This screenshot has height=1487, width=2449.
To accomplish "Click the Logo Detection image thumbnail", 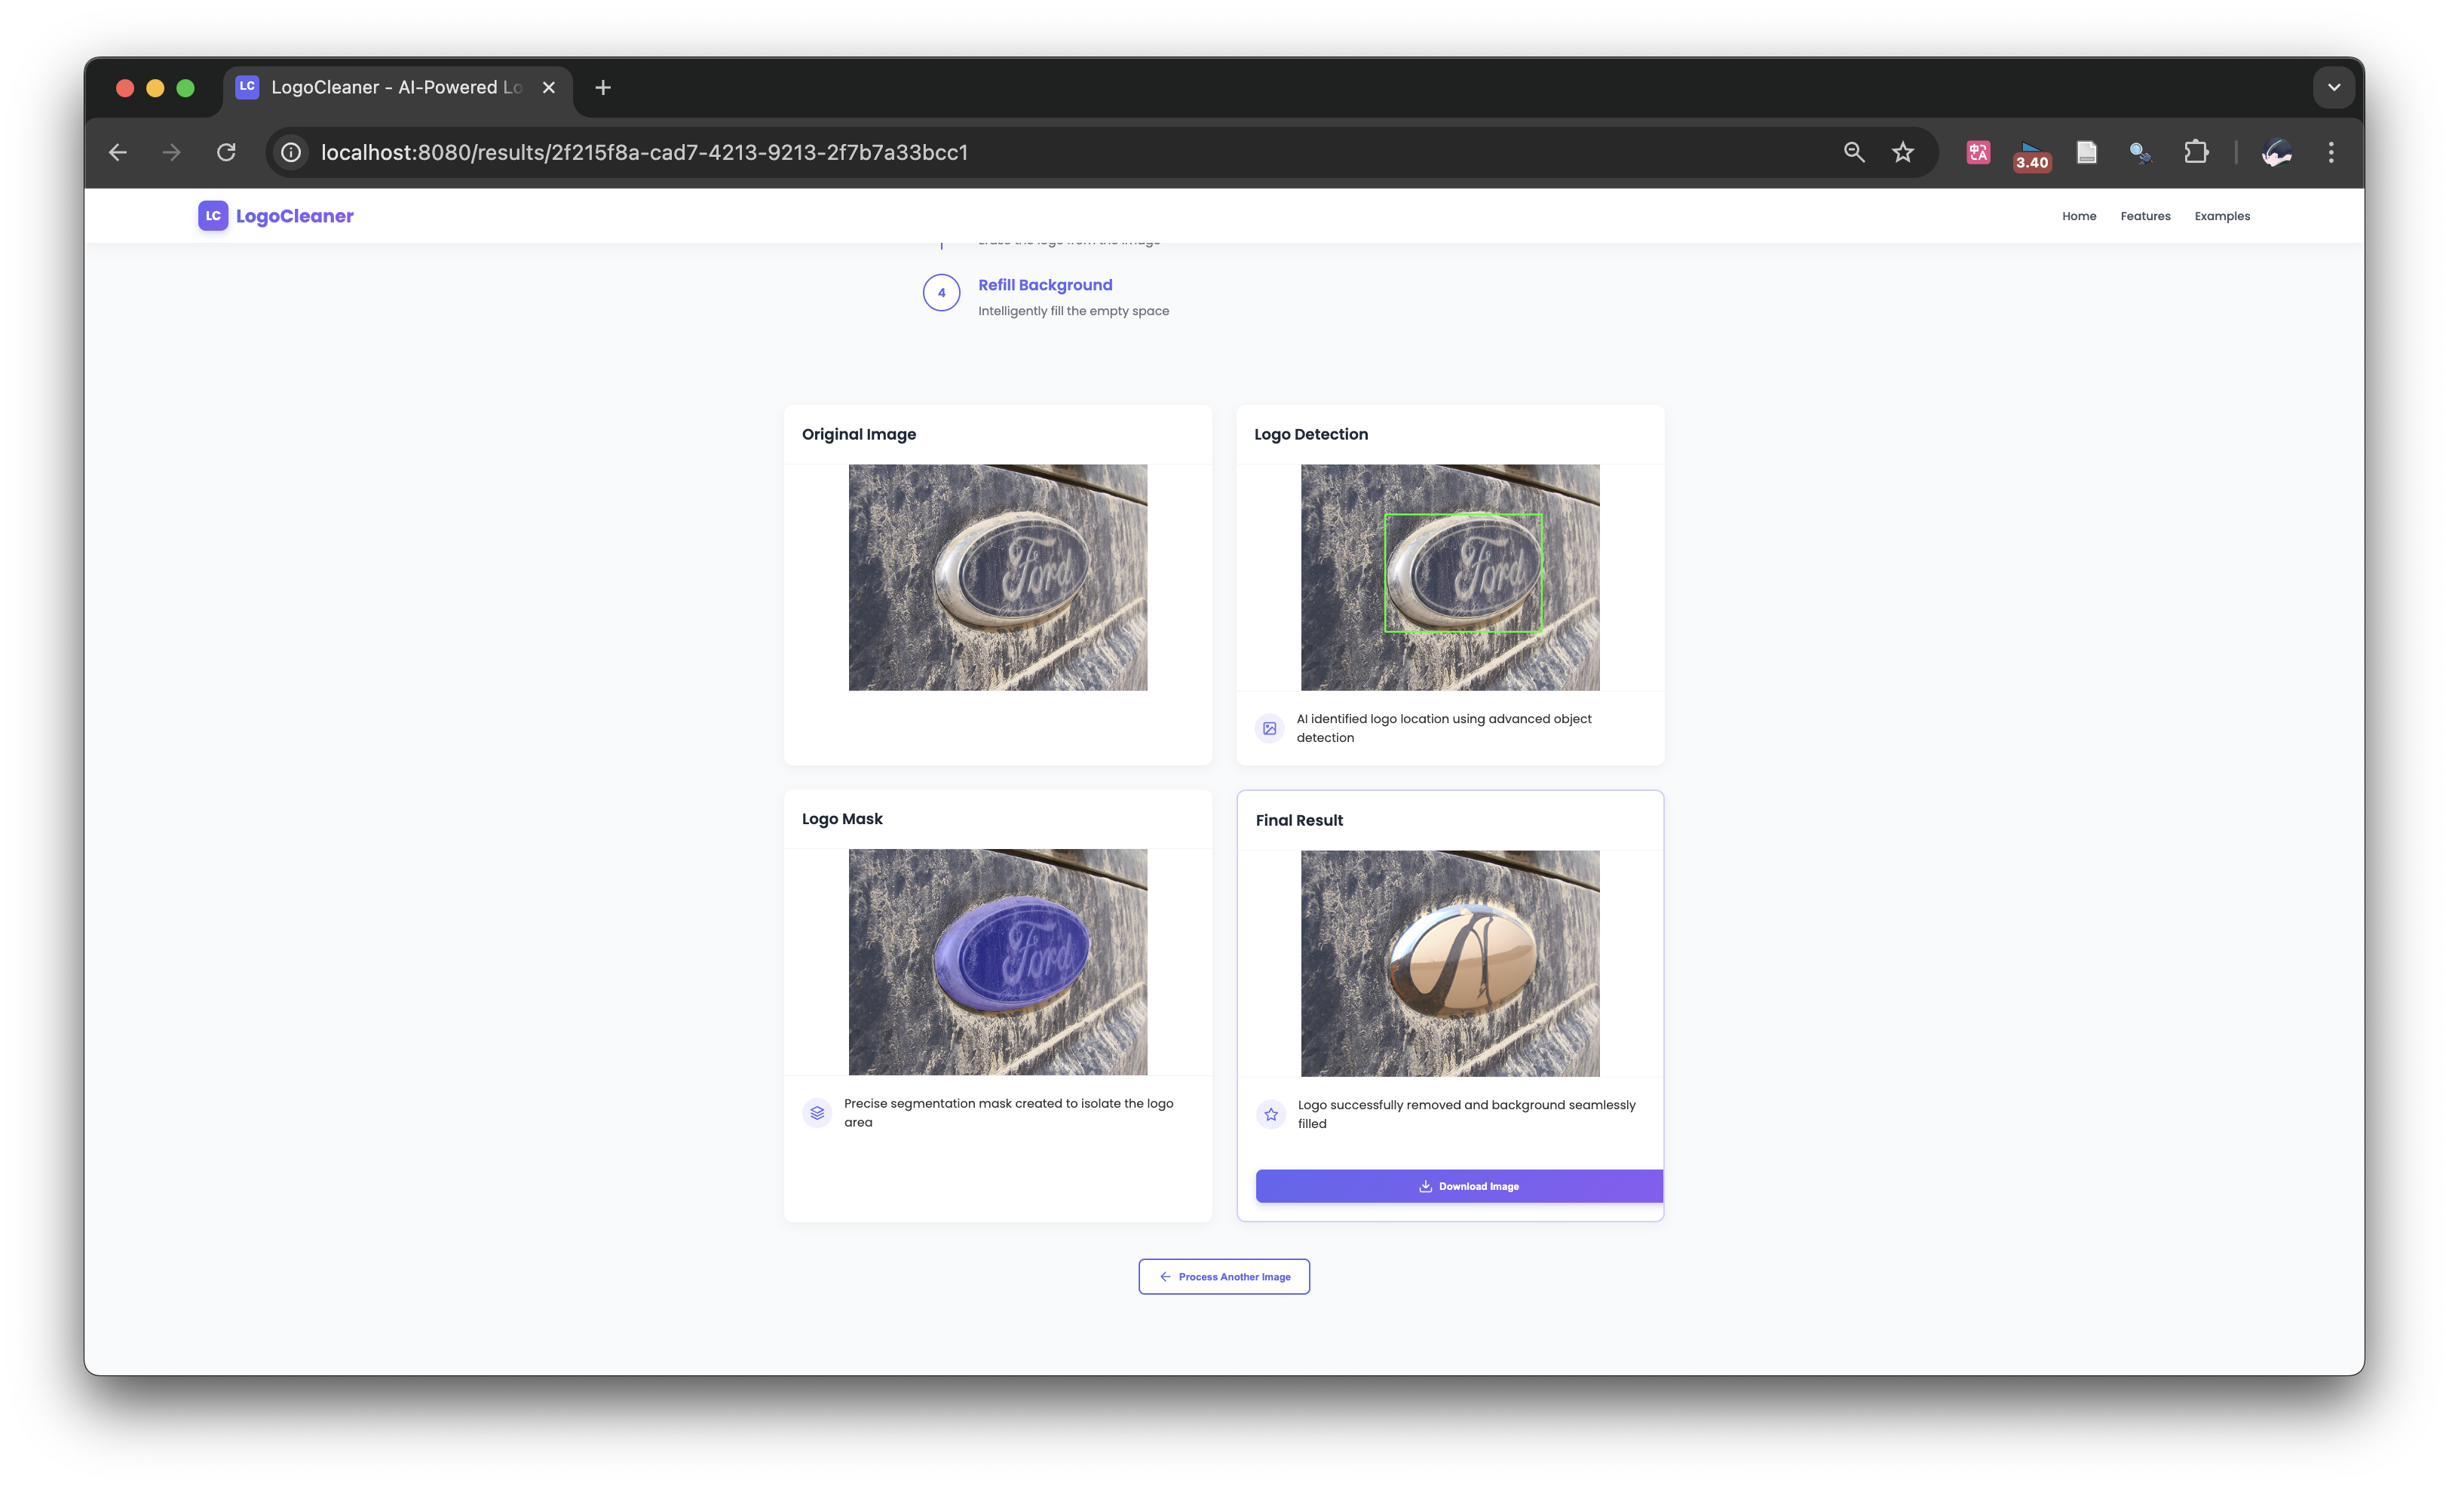I will 1450,578.
